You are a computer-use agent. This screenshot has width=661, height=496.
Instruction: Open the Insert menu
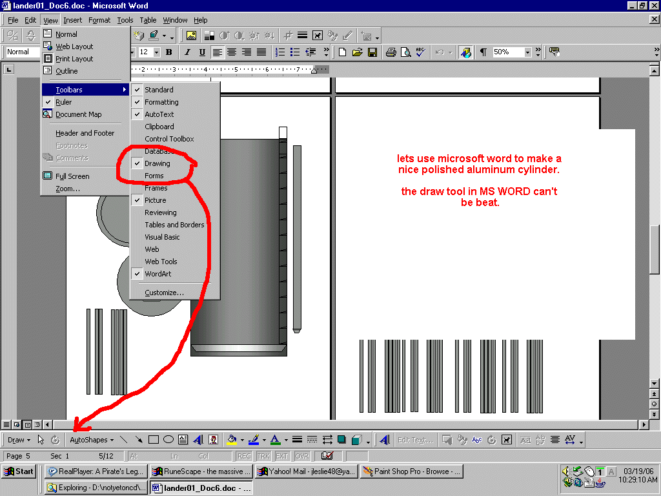pyautogui.click(x=72, y=20)
